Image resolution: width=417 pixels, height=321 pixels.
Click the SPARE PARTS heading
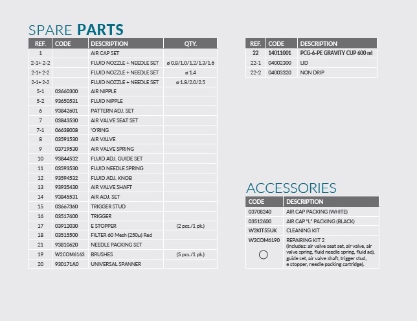point(75,29)
